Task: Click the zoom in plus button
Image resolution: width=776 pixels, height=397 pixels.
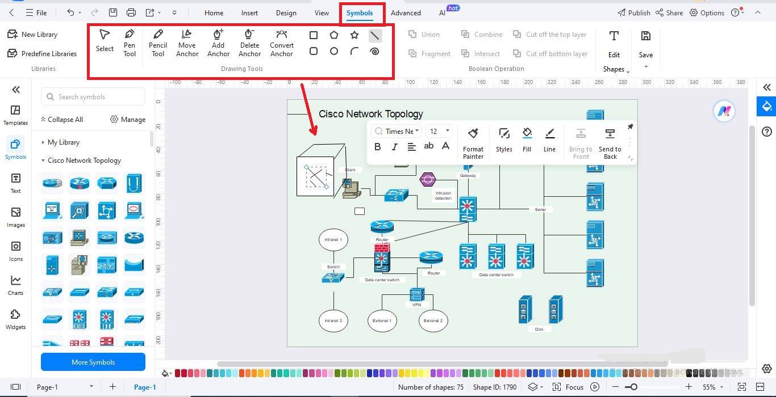Action: click(689, 387)
